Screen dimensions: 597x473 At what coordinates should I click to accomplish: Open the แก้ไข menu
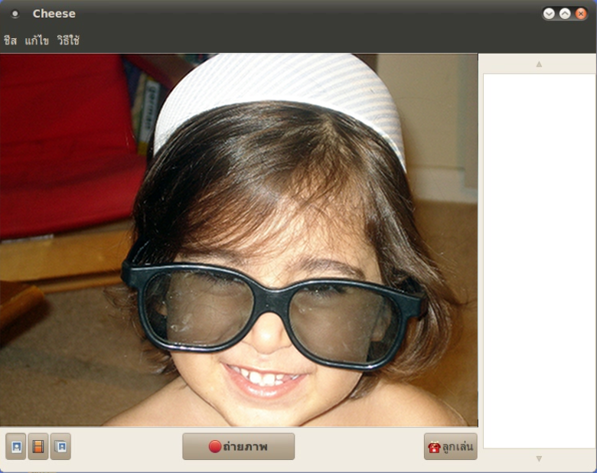37,40
